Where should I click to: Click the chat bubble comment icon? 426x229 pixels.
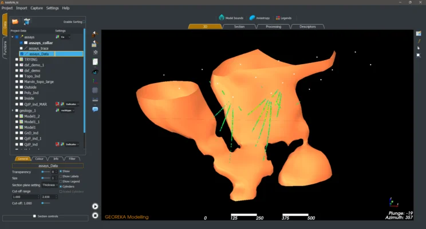pyautogui.click(x=95, y=109)
